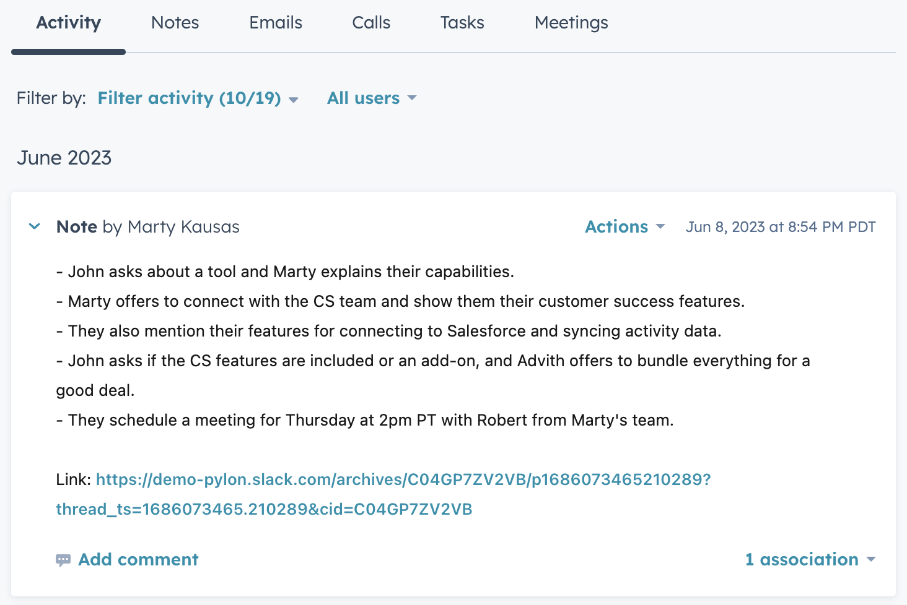Image resolution: width=907 pixels, height=605 pixels.
Task: Click the Activity tab
Action: (x=69, y=23)
